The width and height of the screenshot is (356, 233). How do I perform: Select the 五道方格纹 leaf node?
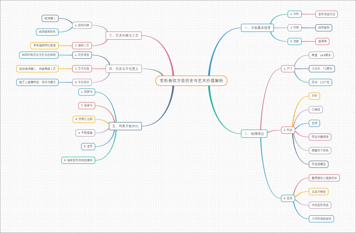[318, 192]
